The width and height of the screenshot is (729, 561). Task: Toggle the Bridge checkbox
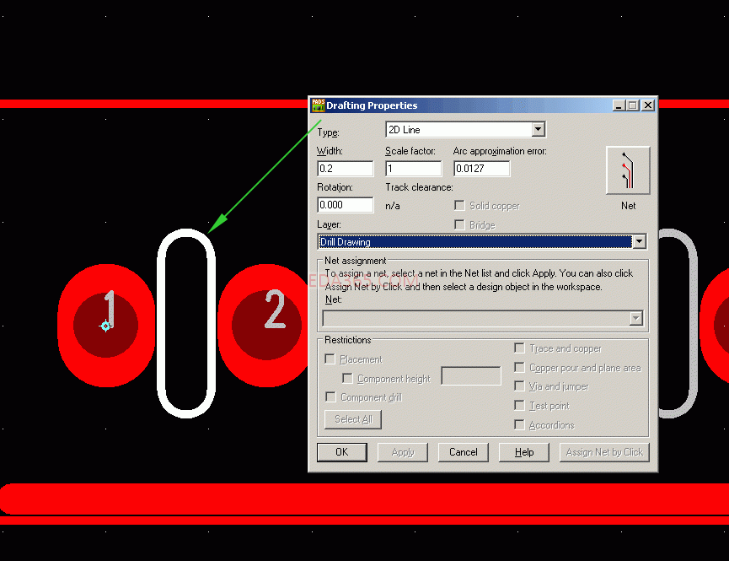click(x=459, y=225)
